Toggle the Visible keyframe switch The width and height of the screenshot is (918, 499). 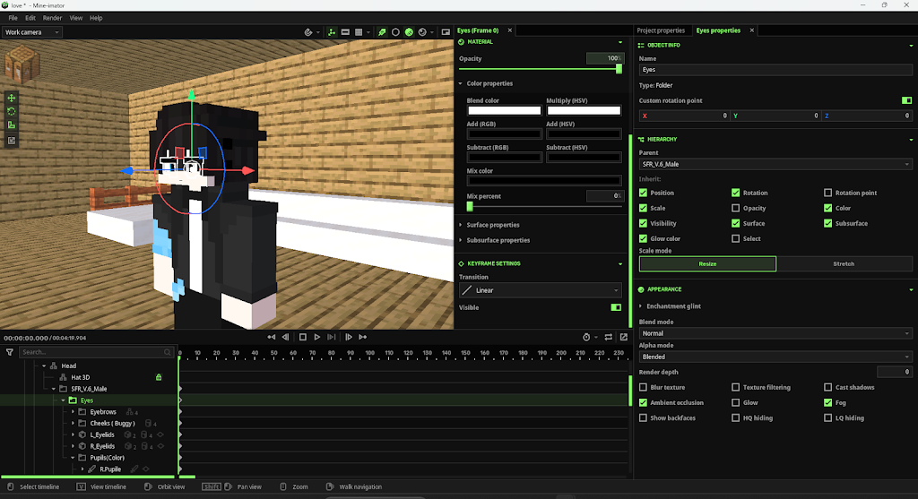(x=616, y=307)
